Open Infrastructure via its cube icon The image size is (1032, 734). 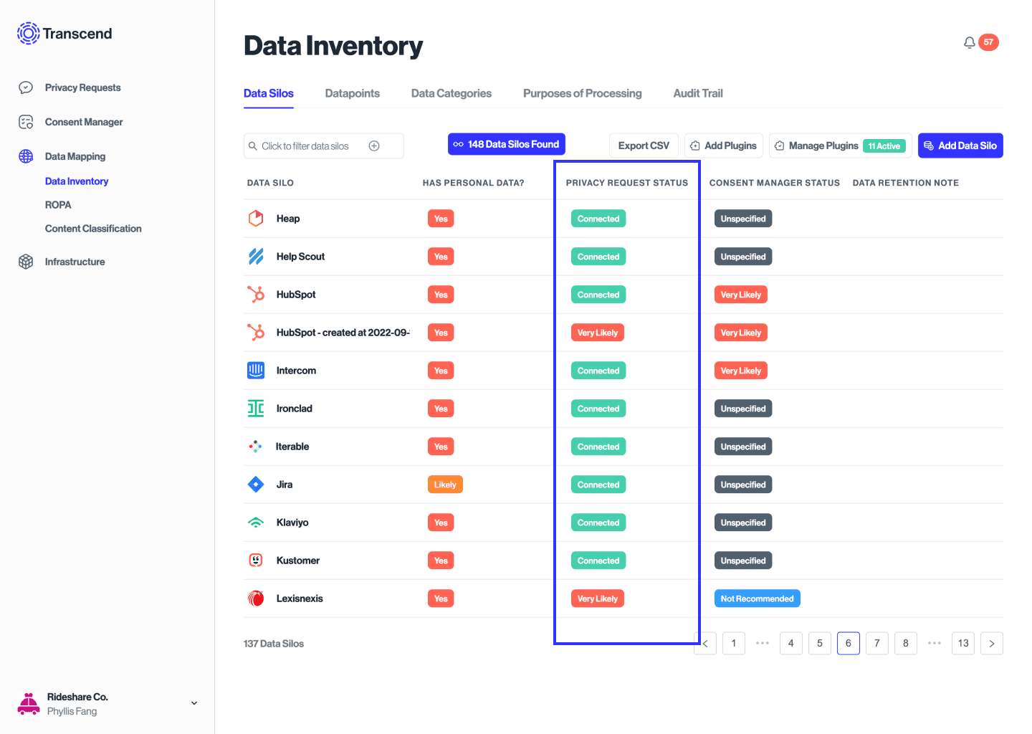click(x=26, y=261)
